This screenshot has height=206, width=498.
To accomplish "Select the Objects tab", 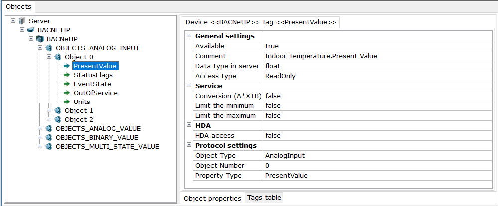I will 19,6.
